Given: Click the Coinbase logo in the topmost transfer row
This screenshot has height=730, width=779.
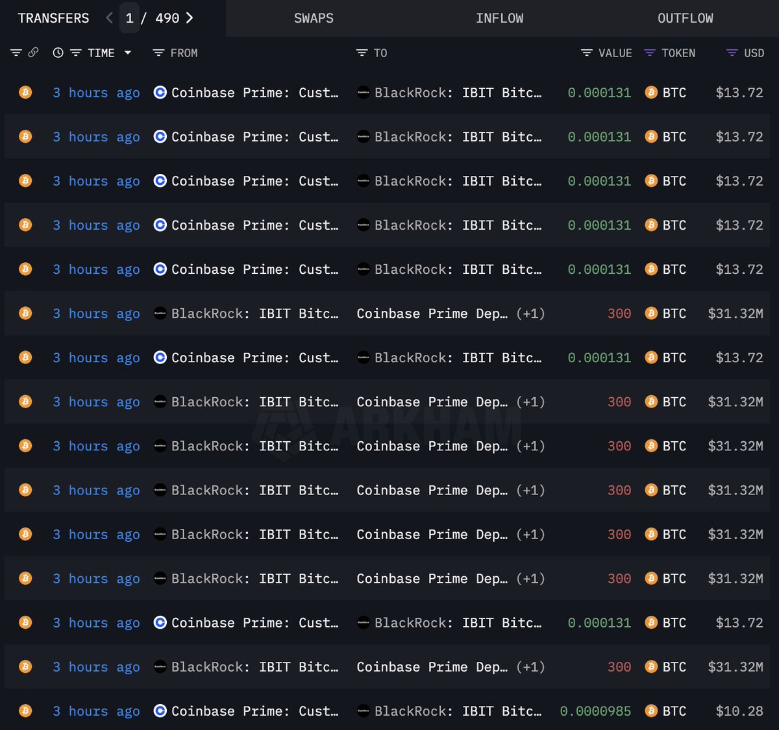Looking at the screenshot, I should point(160,92).
